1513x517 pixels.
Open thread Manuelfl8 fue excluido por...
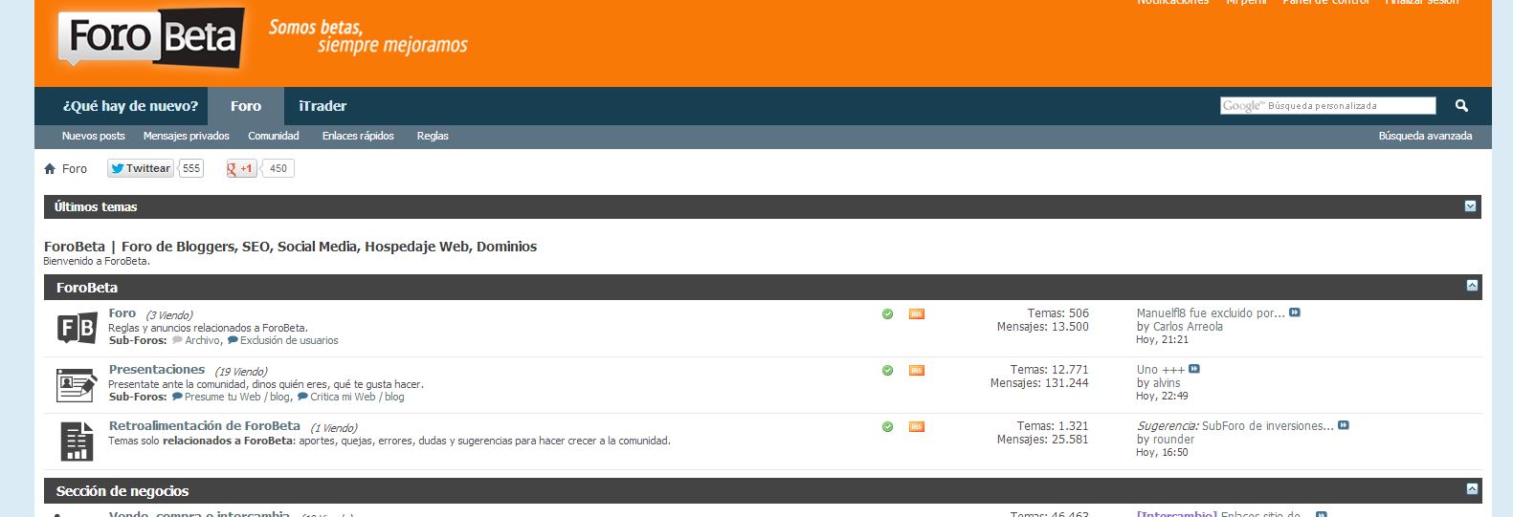pos(1211,312)
